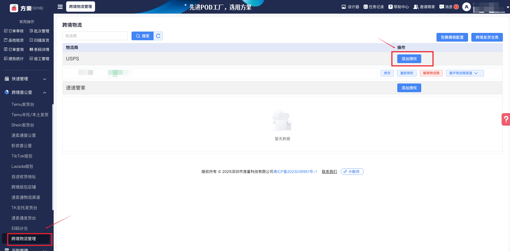Select 跨境物流管理 in sidebar
Viewport: 510px width, 251px height.
(26, 239)
